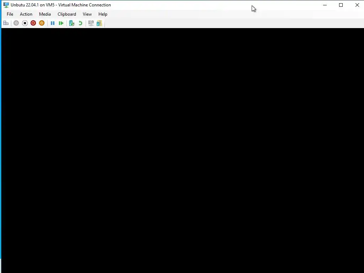Close the Virtual Machine Connection window
364x273 pixels.
(357, 5)
